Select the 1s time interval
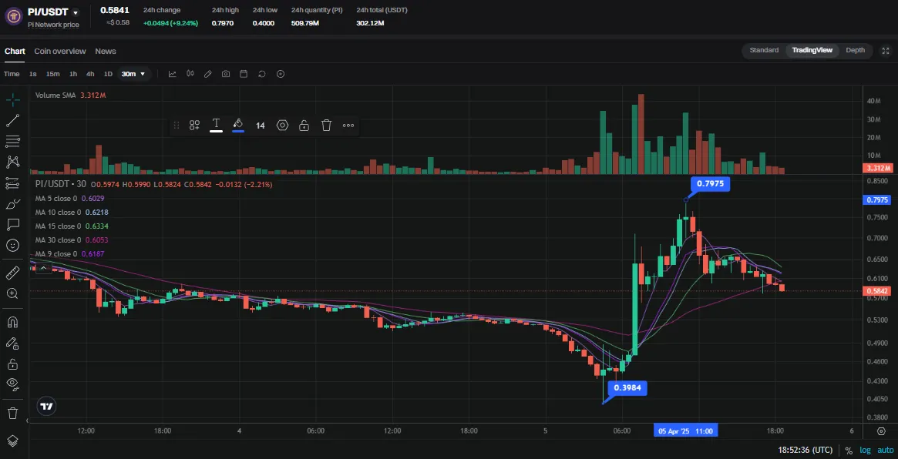Screen dimensions: 898x459 click(x=33, y=74)
